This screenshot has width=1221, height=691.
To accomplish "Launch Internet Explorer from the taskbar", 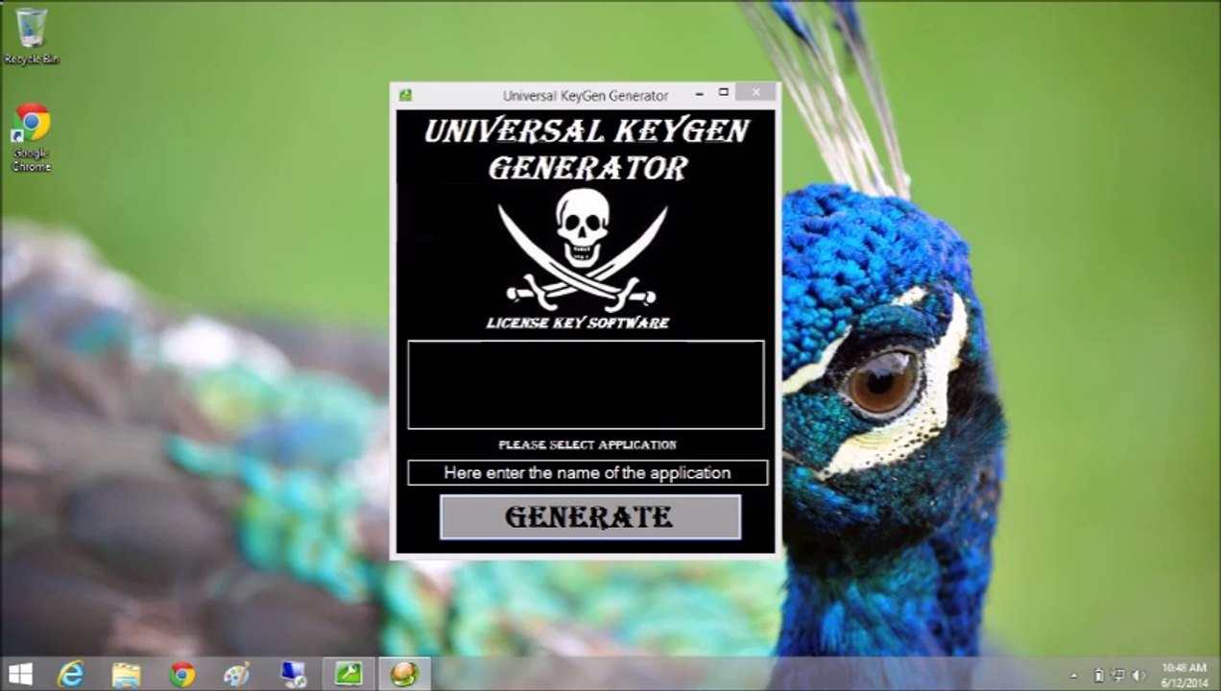I will point(71,674).
